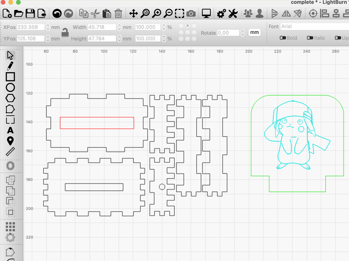Click the Width value stepper arrows
The width and height of the screenshot is (349, 261).
(119, 27)
